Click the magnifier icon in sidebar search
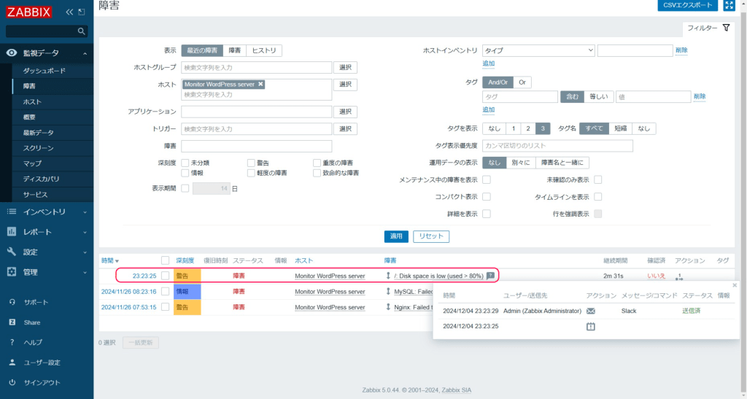Image resolution: width=747 pixels, height=399 pixels. tap(81, 31)
